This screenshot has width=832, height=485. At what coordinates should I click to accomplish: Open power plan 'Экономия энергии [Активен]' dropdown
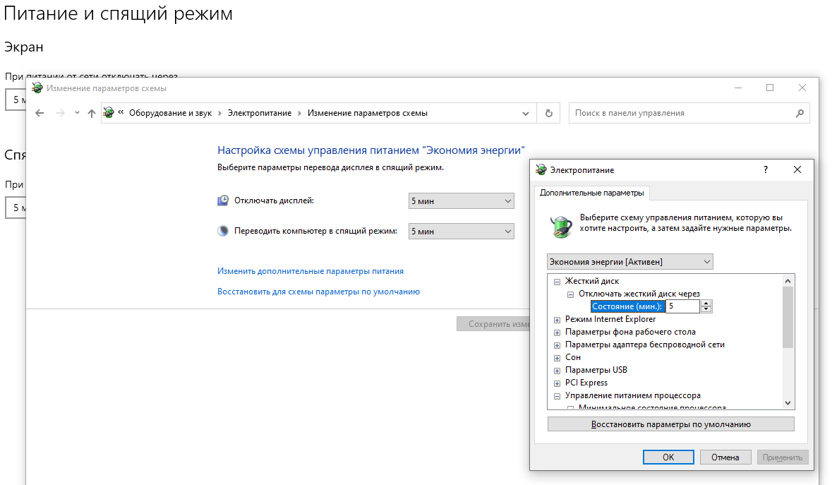tap(630, 262)
